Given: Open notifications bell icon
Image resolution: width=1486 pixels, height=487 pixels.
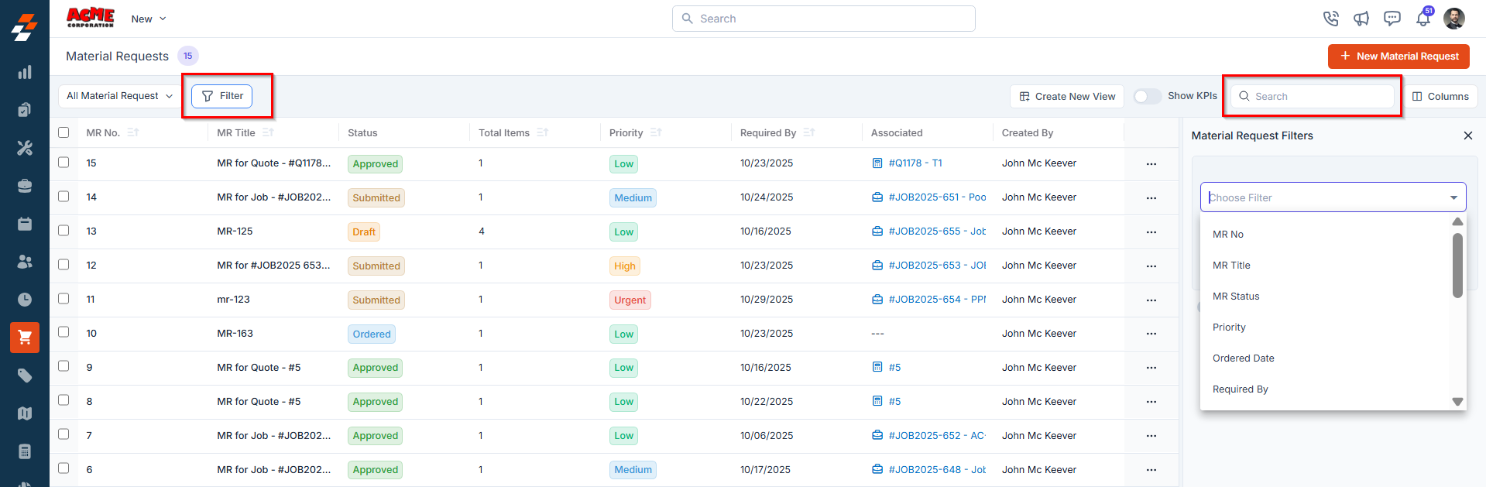Looking at the screenshot, I should (x=1423, y=19).
